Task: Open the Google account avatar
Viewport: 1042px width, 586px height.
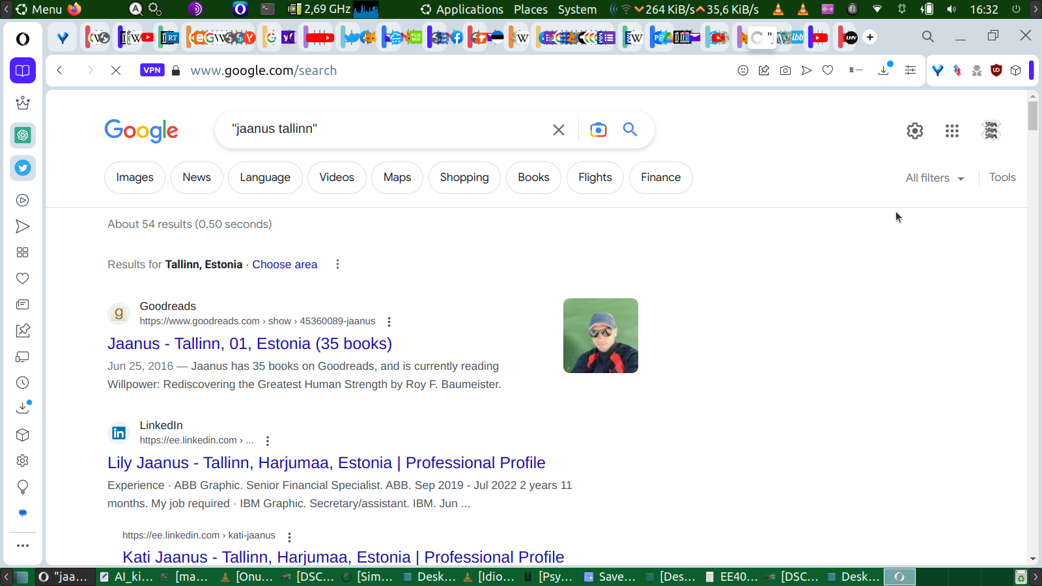Action: (x=991, y=131)
